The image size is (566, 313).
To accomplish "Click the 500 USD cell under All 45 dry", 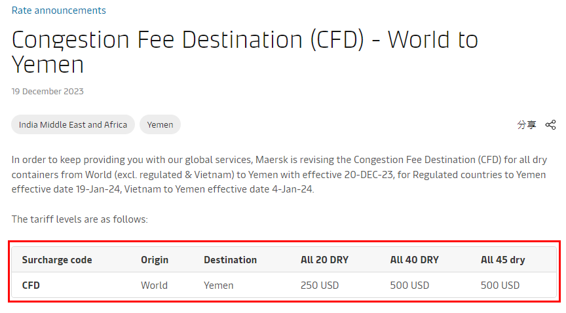I will [x=500, y=285].
